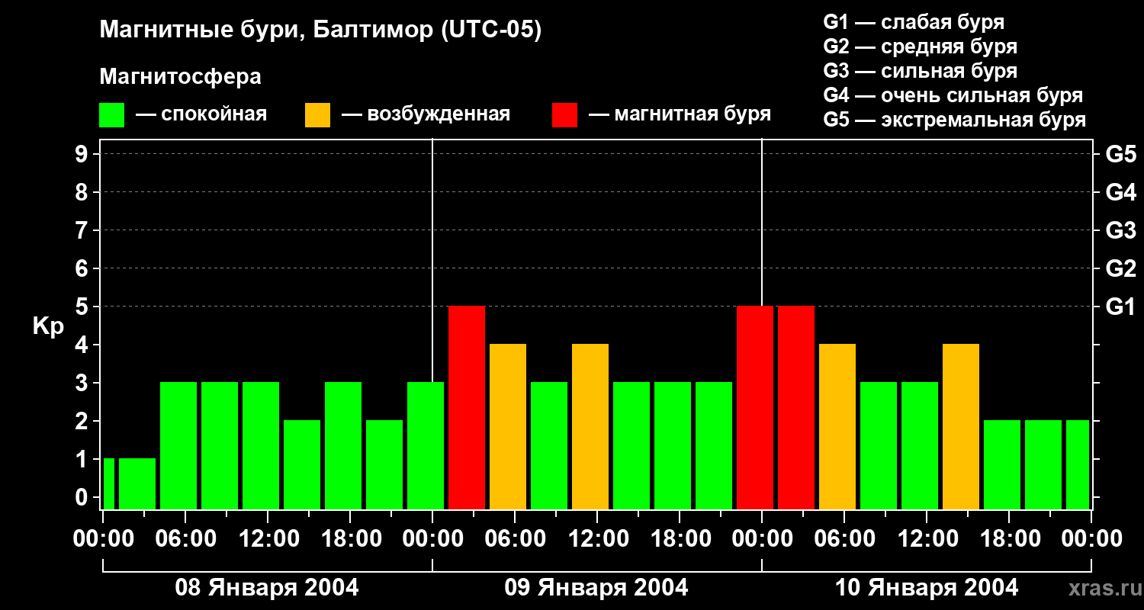The width and height of the screenshot is (1144, 610).
Task: Click the legend label — возбужденная
Action: tap(426, 114)
